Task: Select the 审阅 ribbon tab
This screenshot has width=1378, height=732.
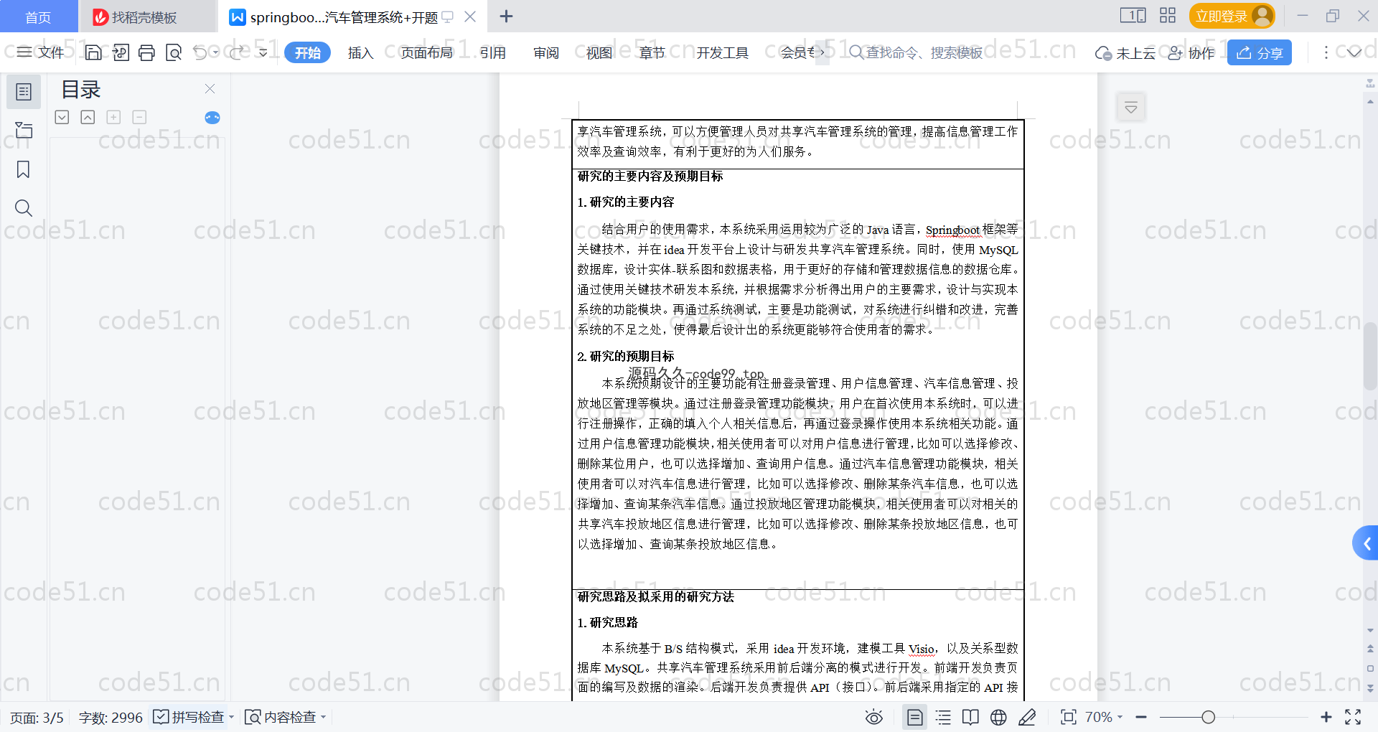Action: (546, 52)
